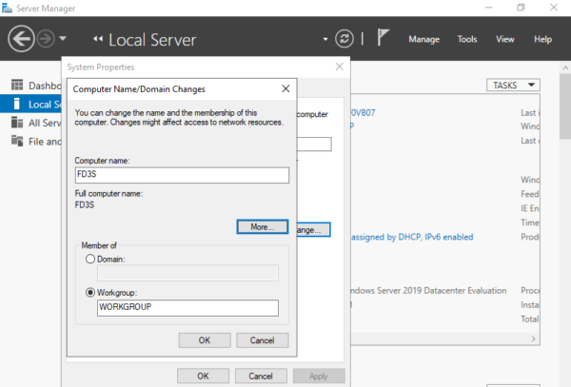The height and width of the screenshot is (387, 571).
Task: Select the Local Server icon in the sidebar
Action: click(x=16, y=104)
